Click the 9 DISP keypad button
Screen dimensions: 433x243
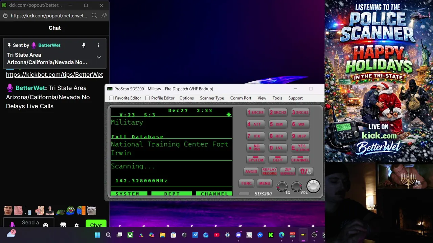300,136
